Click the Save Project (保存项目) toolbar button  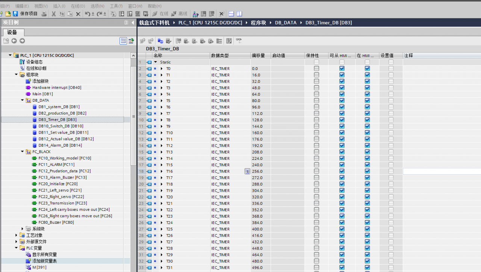25,14
